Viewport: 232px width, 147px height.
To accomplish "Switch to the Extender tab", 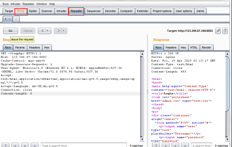I will [x=143, y=11].
